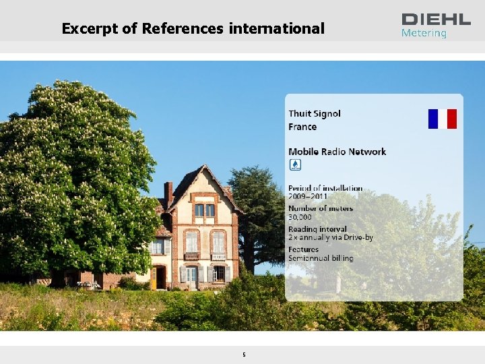Click the Diehl Metering logo
Image resolution: width=485 pixels, height=364 pixels.
[436, 26]
